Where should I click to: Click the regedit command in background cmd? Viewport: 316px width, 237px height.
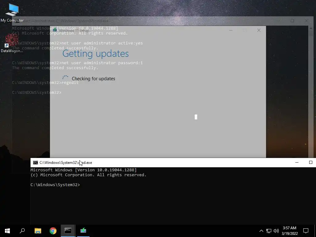pos(70,83)
